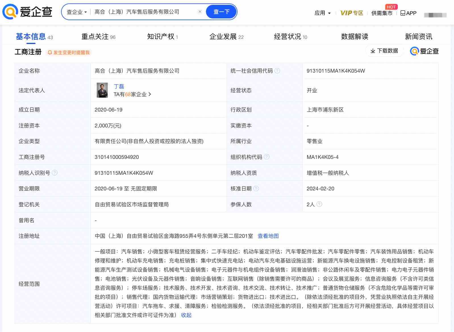Click the 2024-02-20 approval date
This screenshot has height=332, width=454.
click(x=320, y=189)
